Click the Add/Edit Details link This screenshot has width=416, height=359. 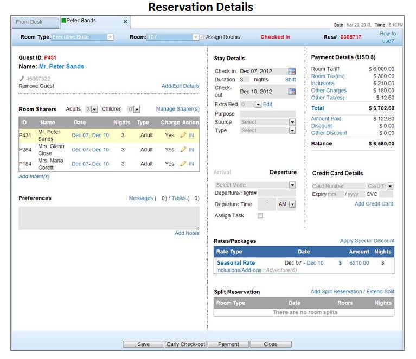point(181,86)
